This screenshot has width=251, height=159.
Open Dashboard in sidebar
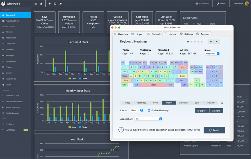pyautogui.click(x=15, y=15)
